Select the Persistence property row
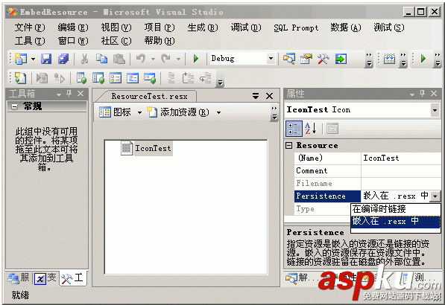This screenshot has height=305, width=445. click(x=327, y=196)
